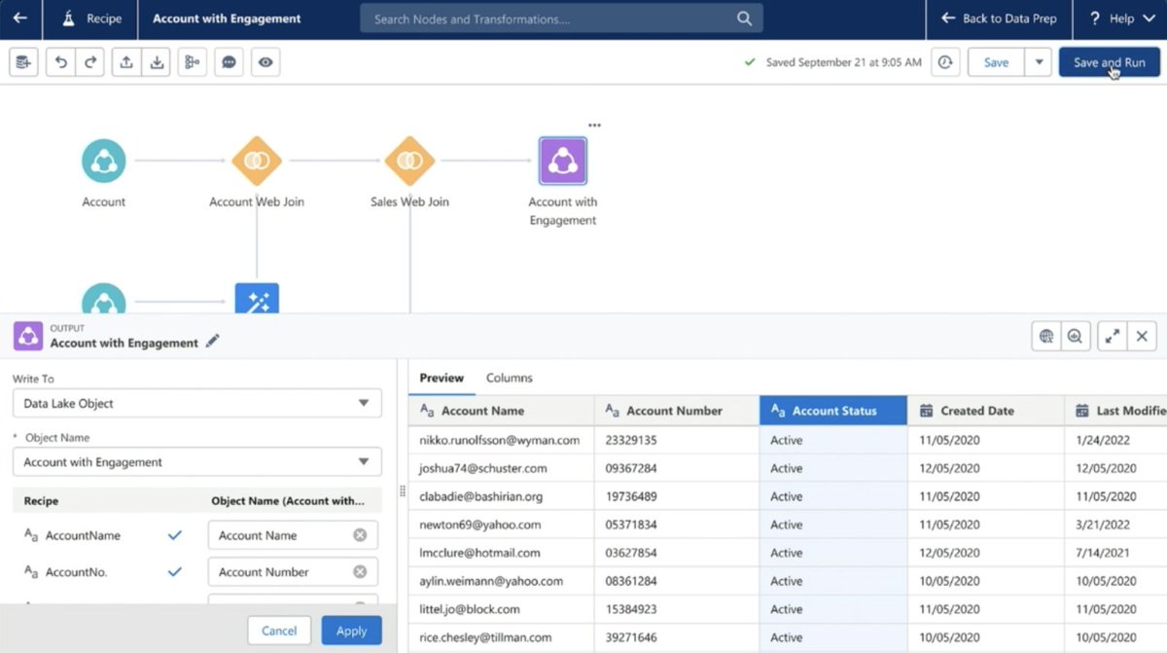The image size is (1167, 653).
Task: Click the upload recipe icon
Action: [126, 62]
